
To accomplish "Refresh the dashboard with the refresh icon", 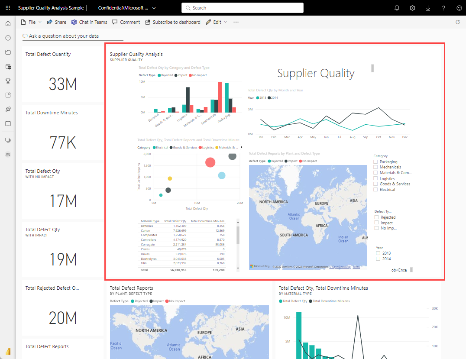I will coord(458,22).
